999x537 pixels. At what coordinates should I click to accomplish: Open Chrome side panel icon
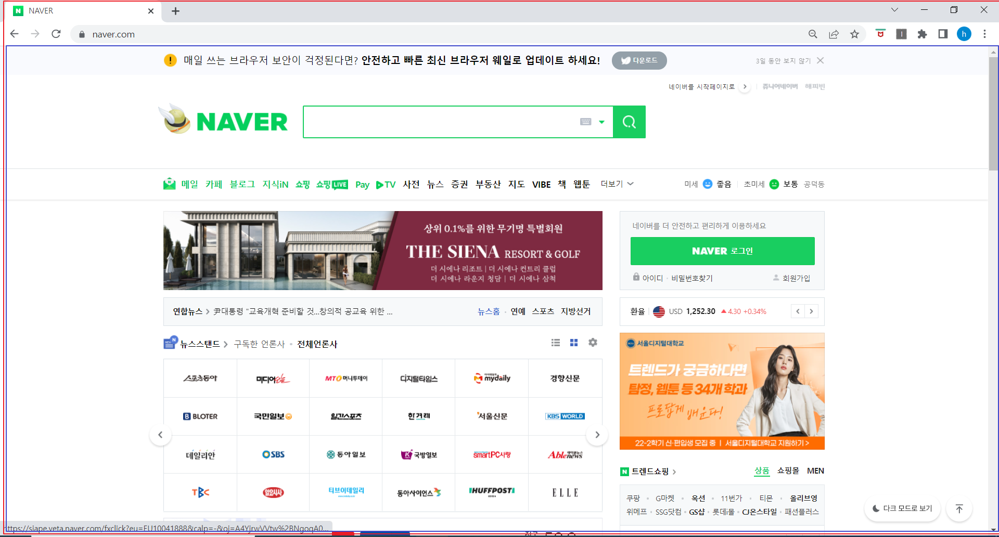coord(943,34)
